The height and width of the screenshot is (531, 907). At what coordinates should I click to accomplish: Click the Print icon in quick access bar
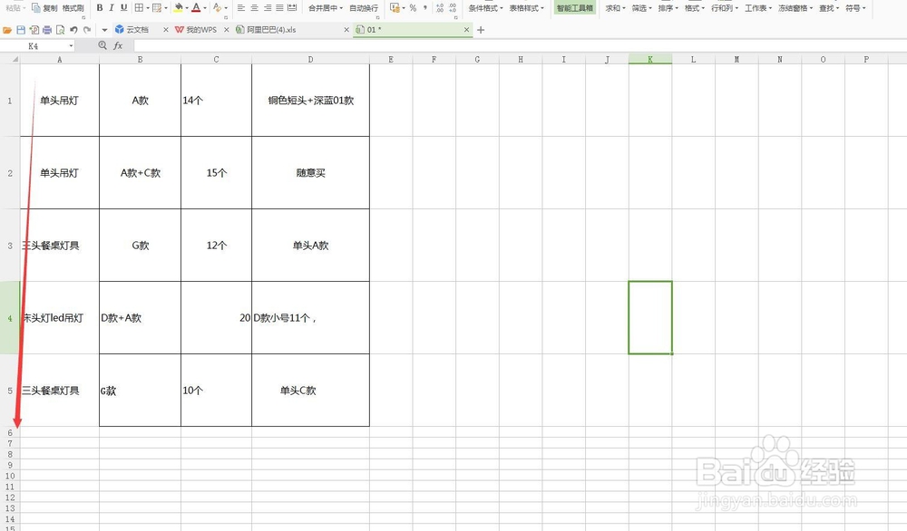click(45, 30)
